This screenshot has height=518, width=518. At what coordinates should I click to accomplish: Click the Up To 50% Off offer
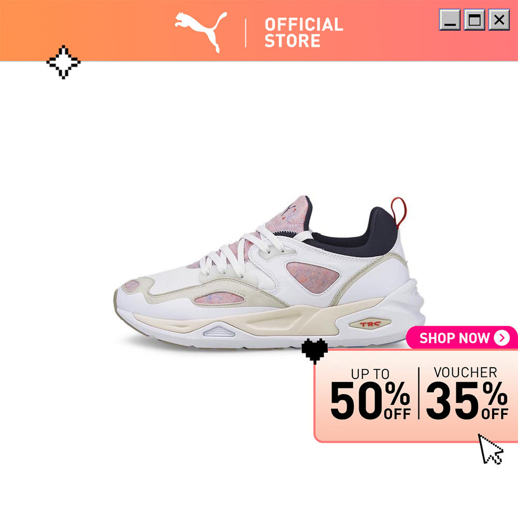pyautogui.click(x=370, y=394)
